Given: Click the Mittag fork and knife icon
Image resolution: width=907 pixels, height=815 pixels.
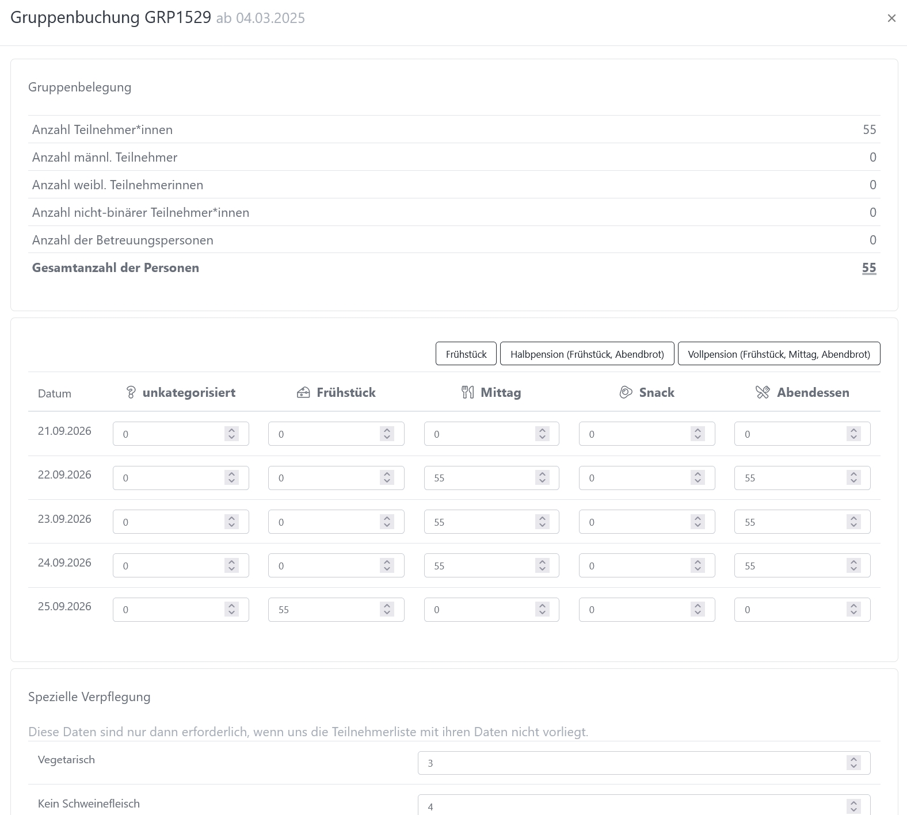Looking at the screenshot, I should point(468,392).
